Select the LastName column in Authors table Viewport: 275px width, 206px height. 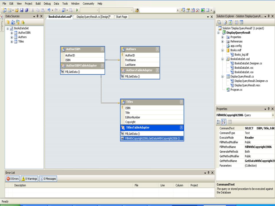point(140,65)
